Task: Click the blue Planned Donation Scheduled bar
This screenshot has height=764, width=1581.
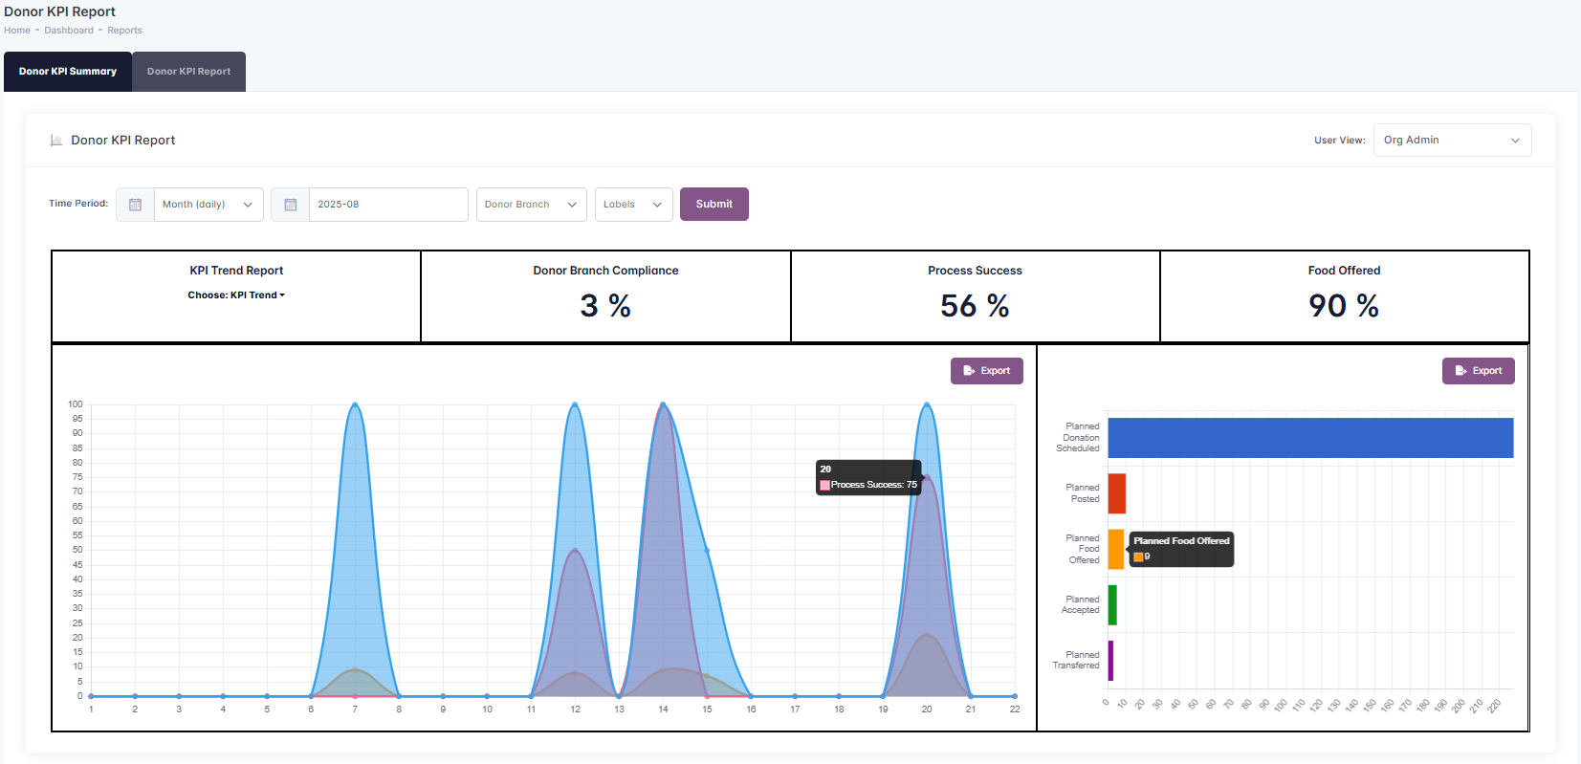Action: pyautogui.click(x=1309, y=438)
